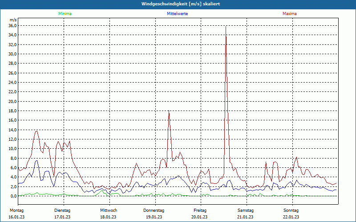Click the 20,0 y-axis value label
Viewport: 356px width, 222px height.
point(12,101)
